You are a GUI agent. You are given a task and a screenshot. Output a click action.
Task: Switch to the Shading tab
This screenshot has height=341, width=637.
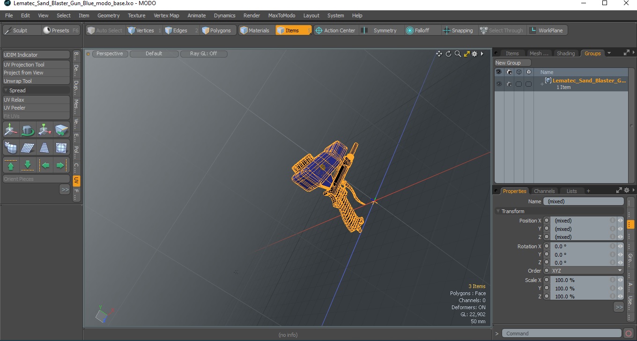566,53
